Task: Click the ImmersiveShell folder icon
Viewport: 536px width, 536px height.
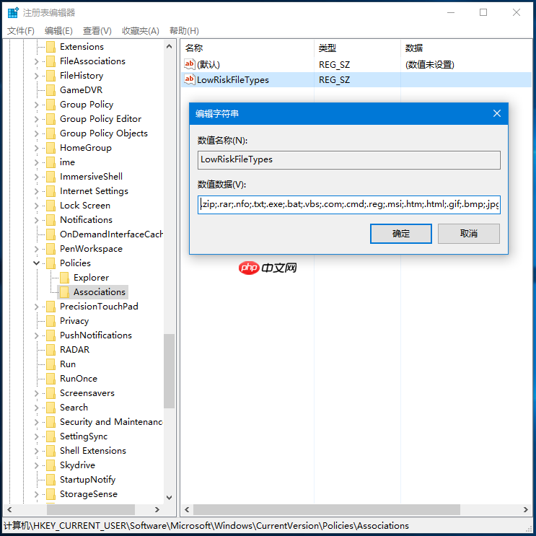Action: tap(50, 177)
